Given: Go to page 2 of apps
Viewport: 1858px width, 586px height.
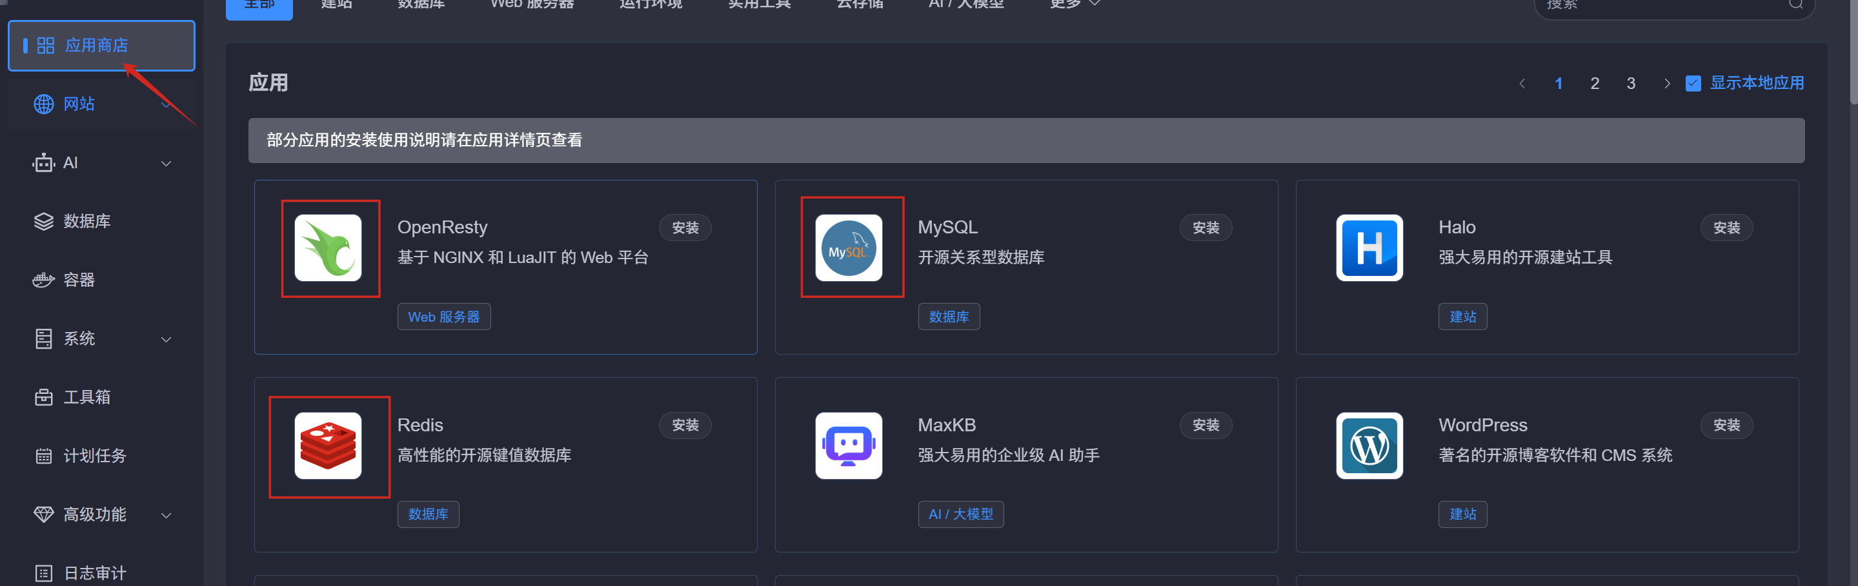Looking at the screenshot, I should coord(1594,84).
